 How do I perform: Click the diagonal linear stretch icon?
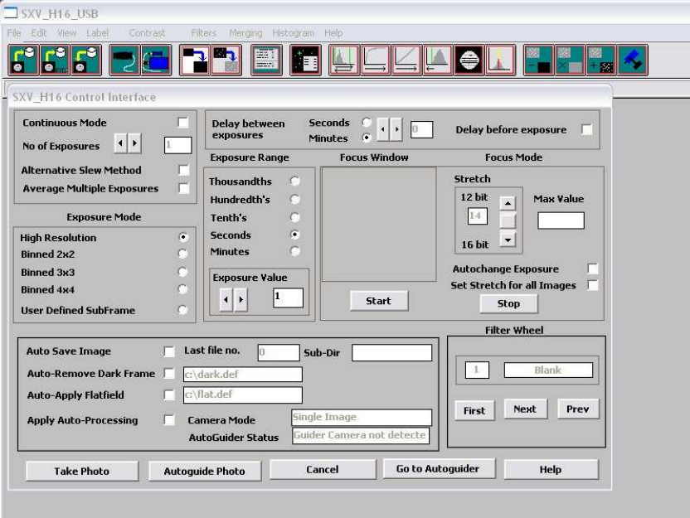coord(406,60)
